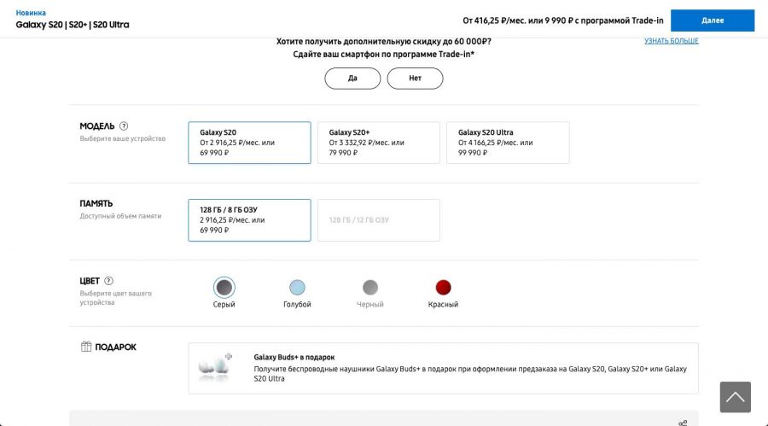Click the 'Выберите ваше устройство' hint text
Screen dimensions: 768x426
pos(122,139)
